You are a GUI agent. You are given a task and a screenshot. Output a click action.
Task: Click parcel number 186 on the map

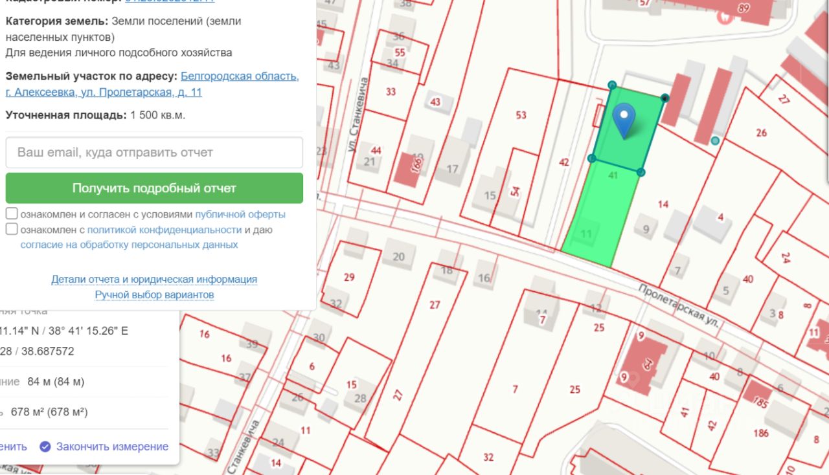[760, 432]
